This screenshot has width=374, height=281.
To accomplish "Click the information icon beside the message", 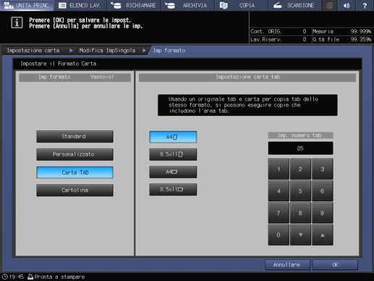I will coord(17,22).
